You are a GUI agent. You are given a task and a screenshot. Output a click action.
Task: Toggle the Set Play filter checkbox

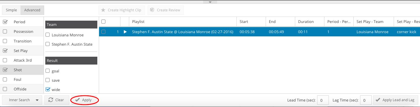[5, 51]
